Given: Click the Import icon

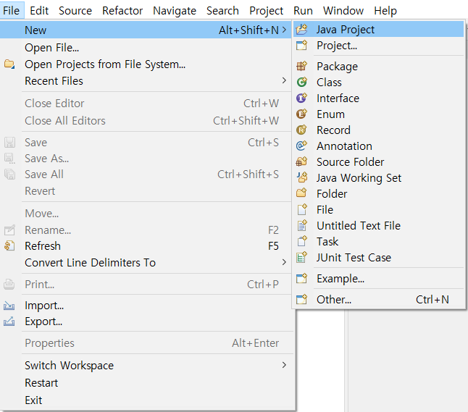Looking at the screenshot, I should (x=9, y=305).
